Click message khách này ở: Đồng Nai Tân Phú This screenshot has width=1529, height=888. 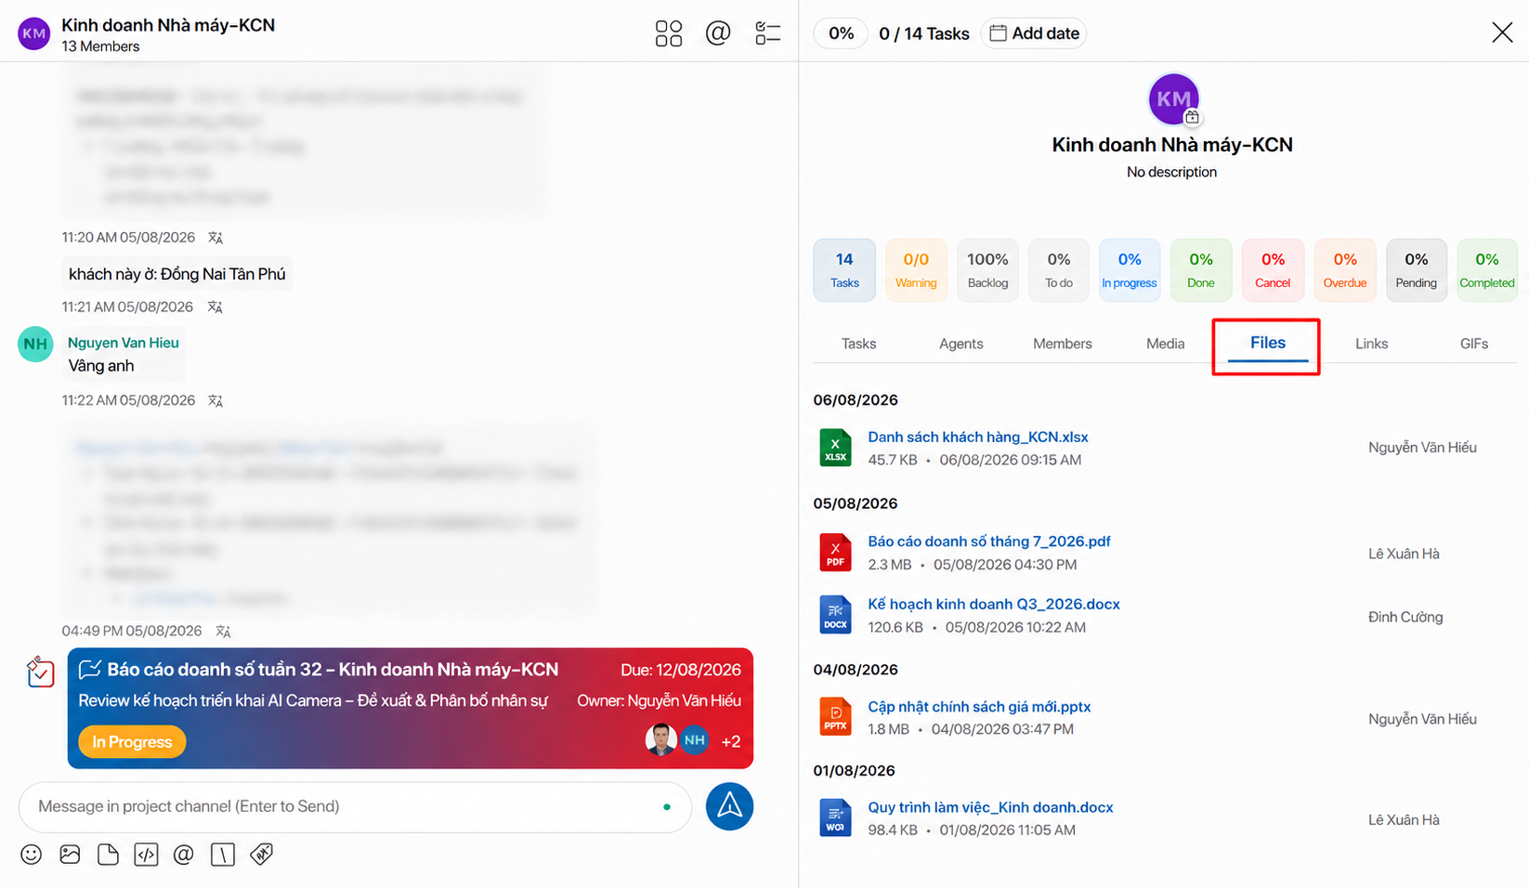click(176, 274)
